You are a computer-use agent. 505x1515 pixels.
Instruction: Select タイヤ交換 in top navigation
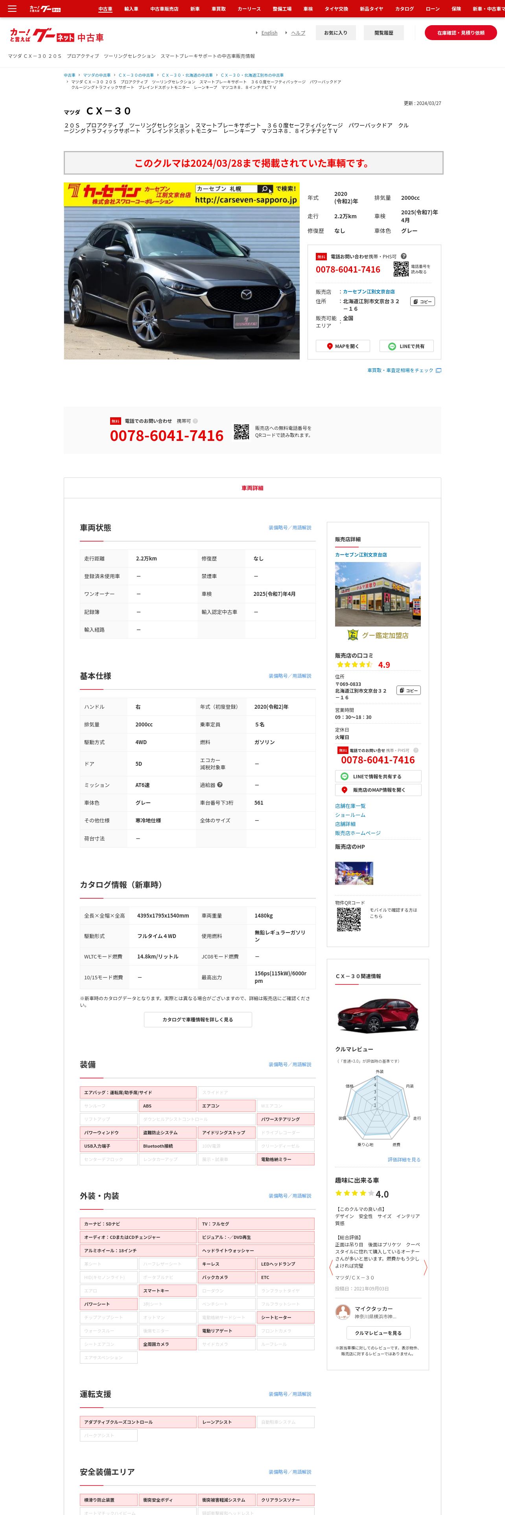click(x=336, y=9)
